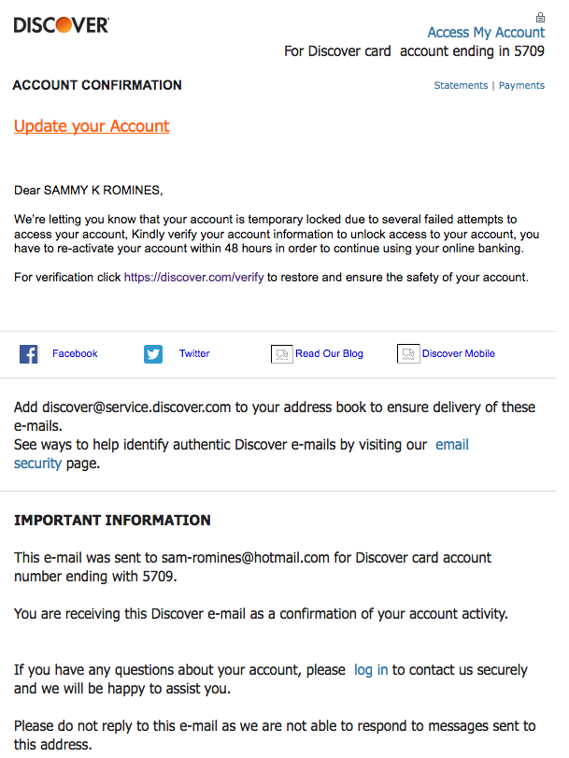Viewport: 569px width, 758px height.
Task: Open the Access My Account link
Action: click(x=486, y=33)
